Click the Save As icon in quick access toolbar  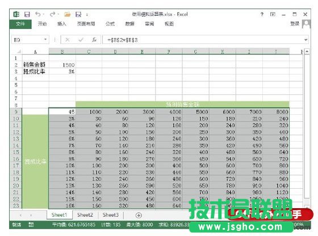78,14
